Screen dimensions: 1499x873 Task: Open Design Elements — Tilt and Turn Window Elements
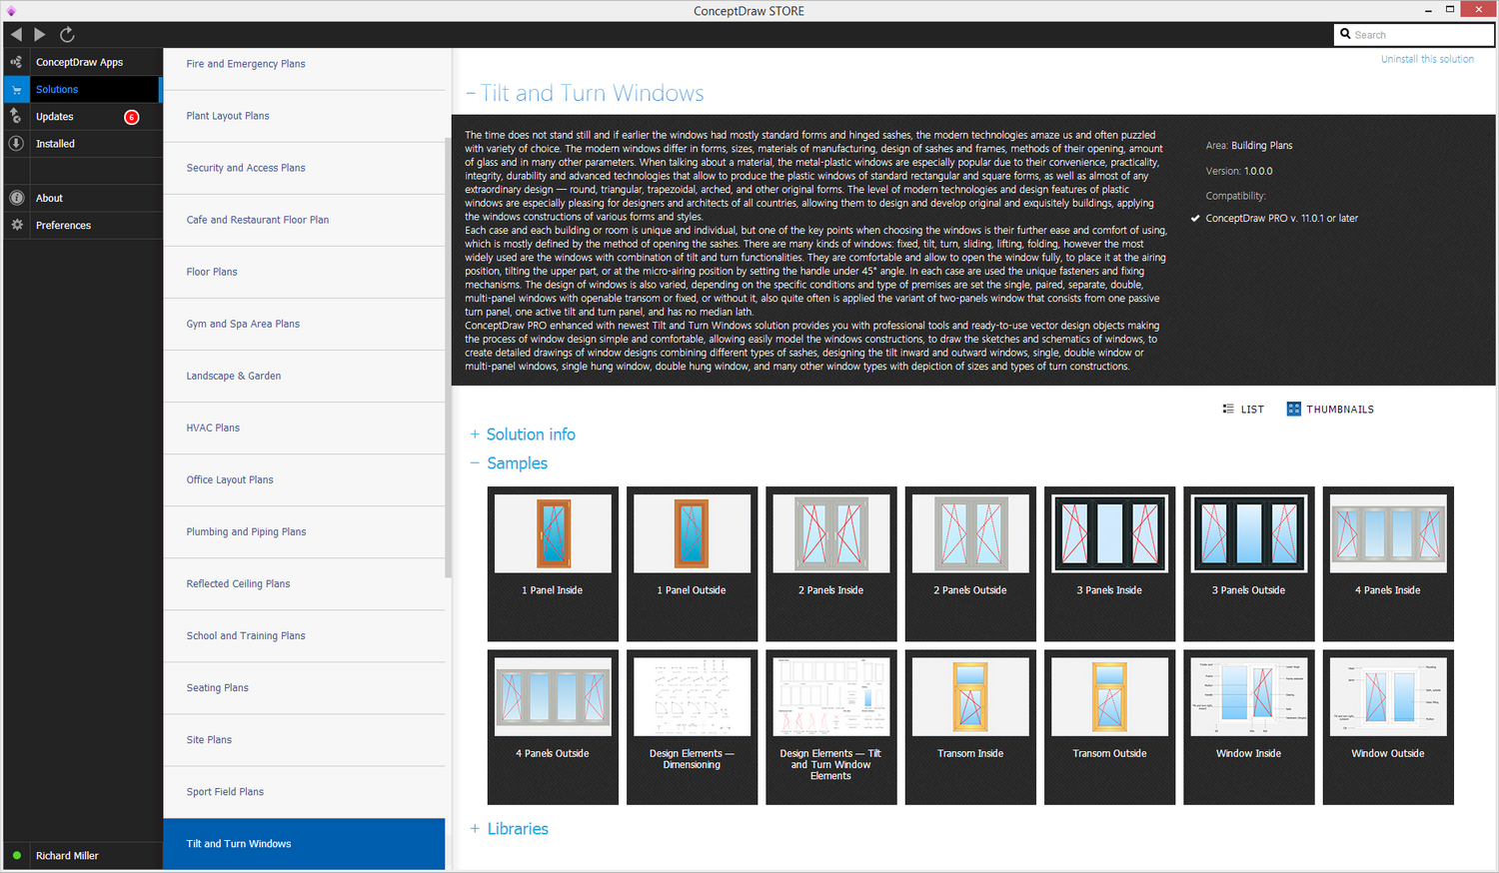point(830,727)
